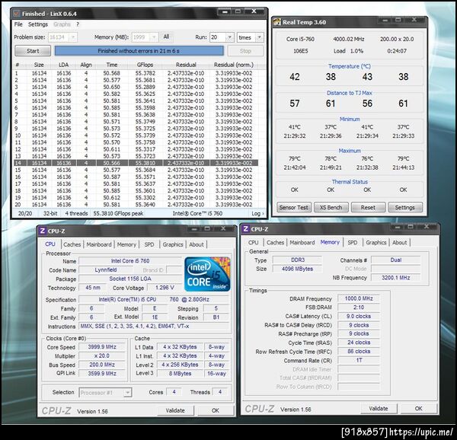Viewport: 457px width, 440px height.
Task: Click the Core Speed 3999.9 MHz field
Action: click(x=102, y=347)
